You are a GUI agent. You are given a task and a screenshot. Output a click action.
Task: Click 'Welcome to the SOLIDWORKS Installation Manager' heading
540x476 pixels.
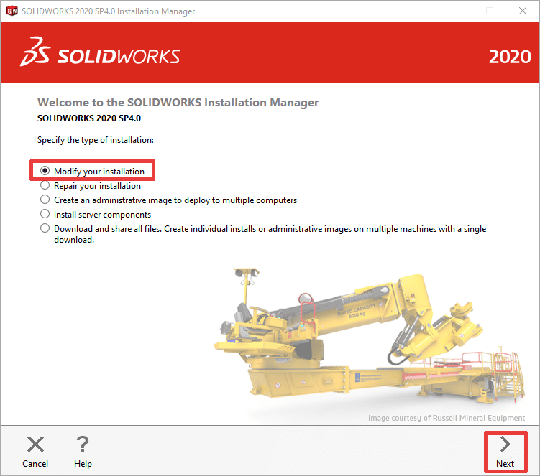pos(178,103)
